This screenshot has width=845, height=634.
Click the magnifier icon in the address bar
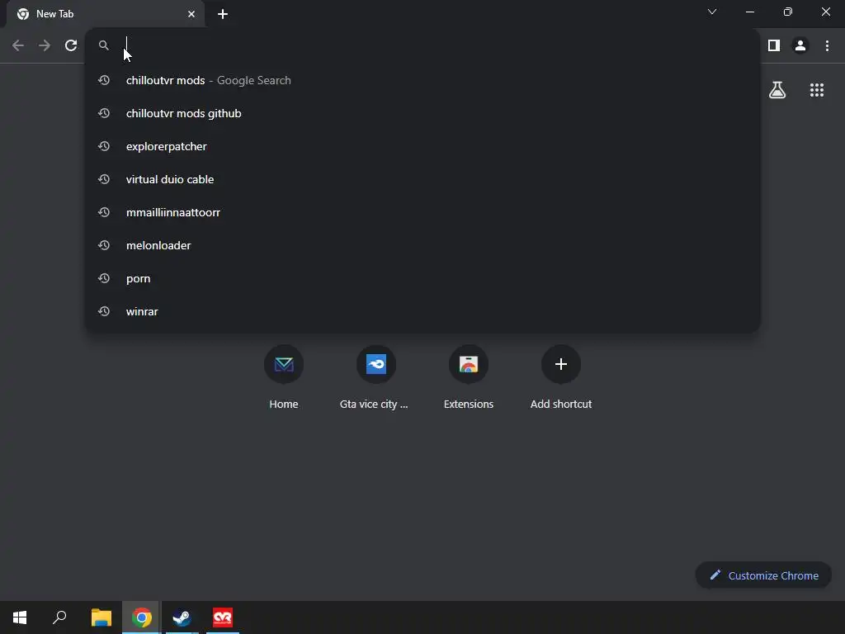tap(104, 45)
